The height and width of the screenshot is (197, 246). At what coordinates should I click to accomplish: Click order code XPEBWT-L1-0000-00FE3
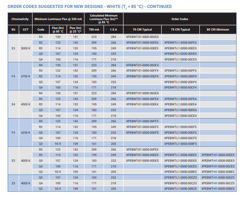tap(181, 43)
